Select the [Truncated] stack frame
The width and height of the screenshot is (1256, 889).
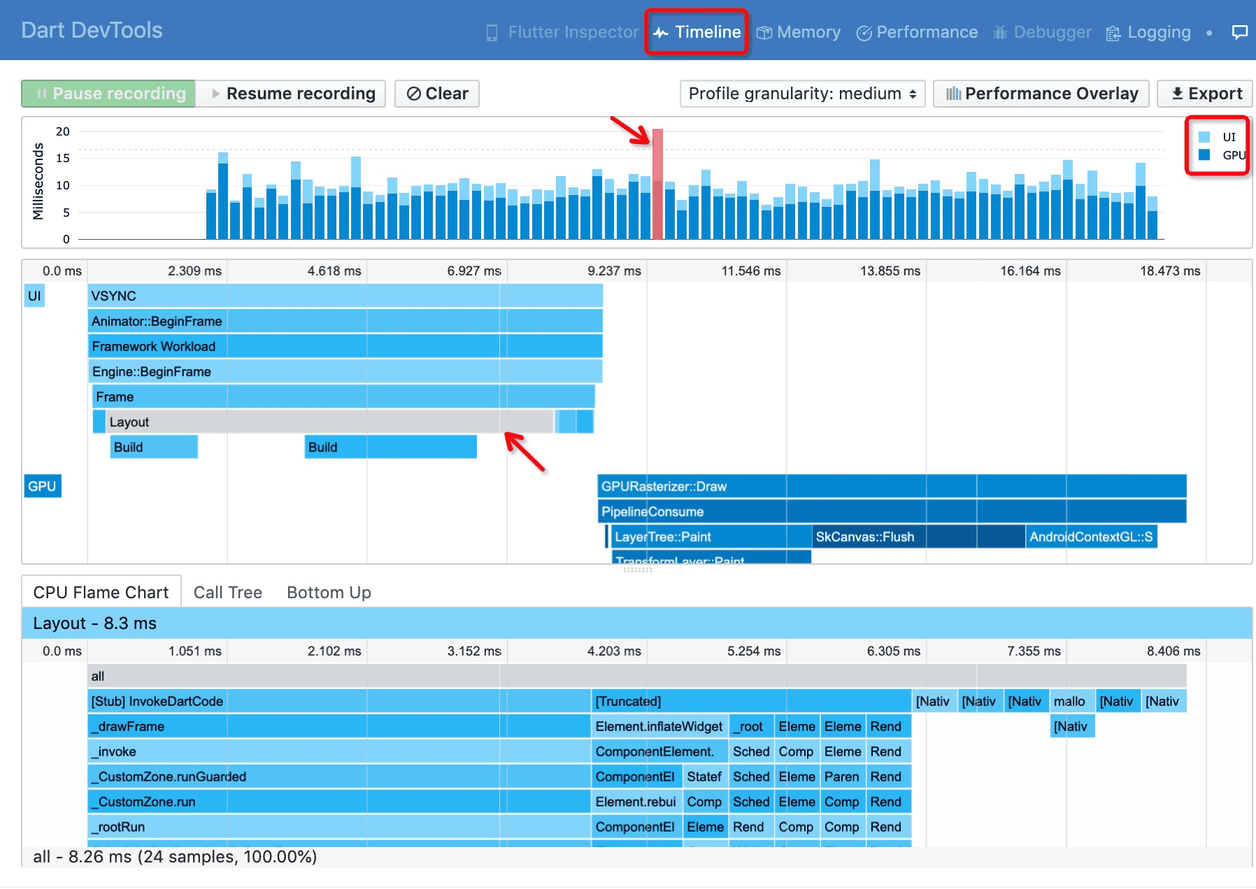point(752,701)
